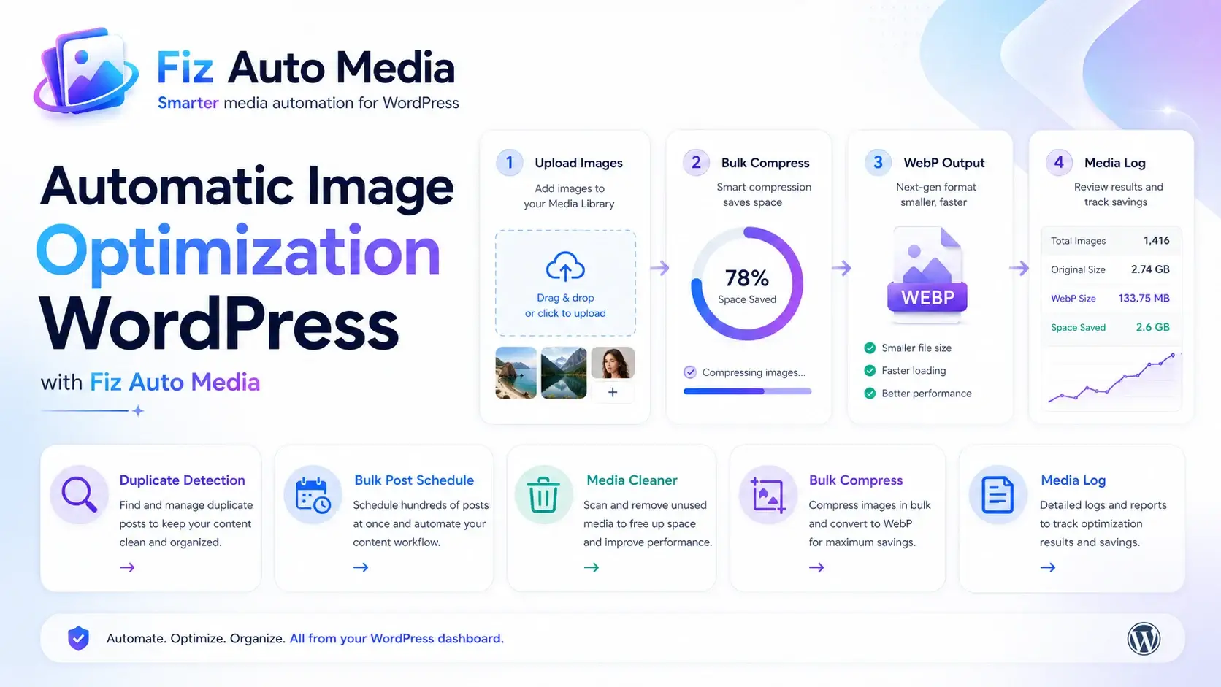This screenshot has height=687, width=1221.
Task: Click the Space Saved value 2.6 GB
Action: coord(1153,327)
